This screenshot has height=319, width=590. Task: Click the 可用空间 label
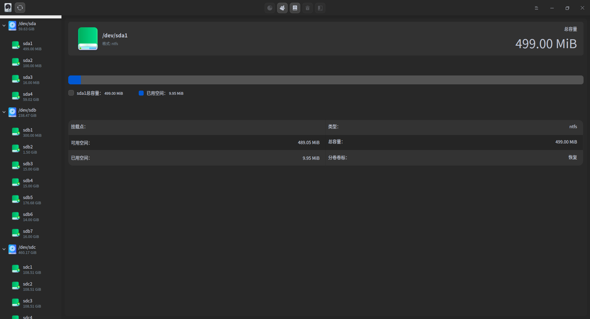[81, 143]
